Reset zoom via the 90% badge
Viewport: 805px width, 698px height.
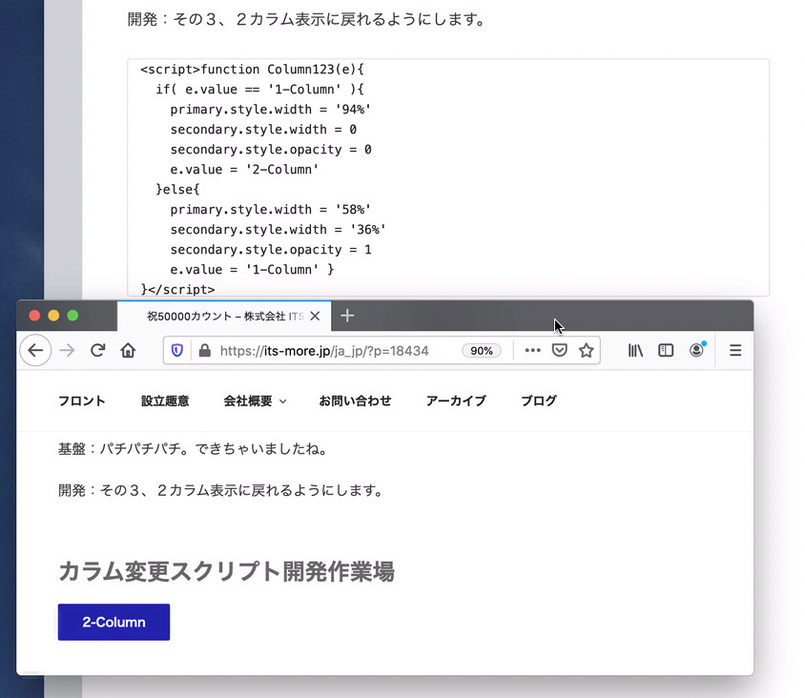[x=481, y=350]
